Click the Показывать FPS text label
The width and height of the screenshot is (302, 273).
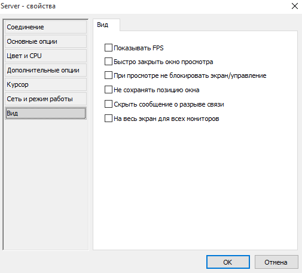pyautogui.click(x=139, y=48)
